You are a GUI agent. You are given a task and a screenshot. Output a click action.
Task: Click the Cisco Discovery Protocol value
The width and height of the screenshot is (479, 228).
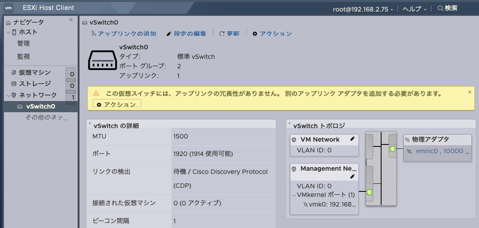[221, 179]
